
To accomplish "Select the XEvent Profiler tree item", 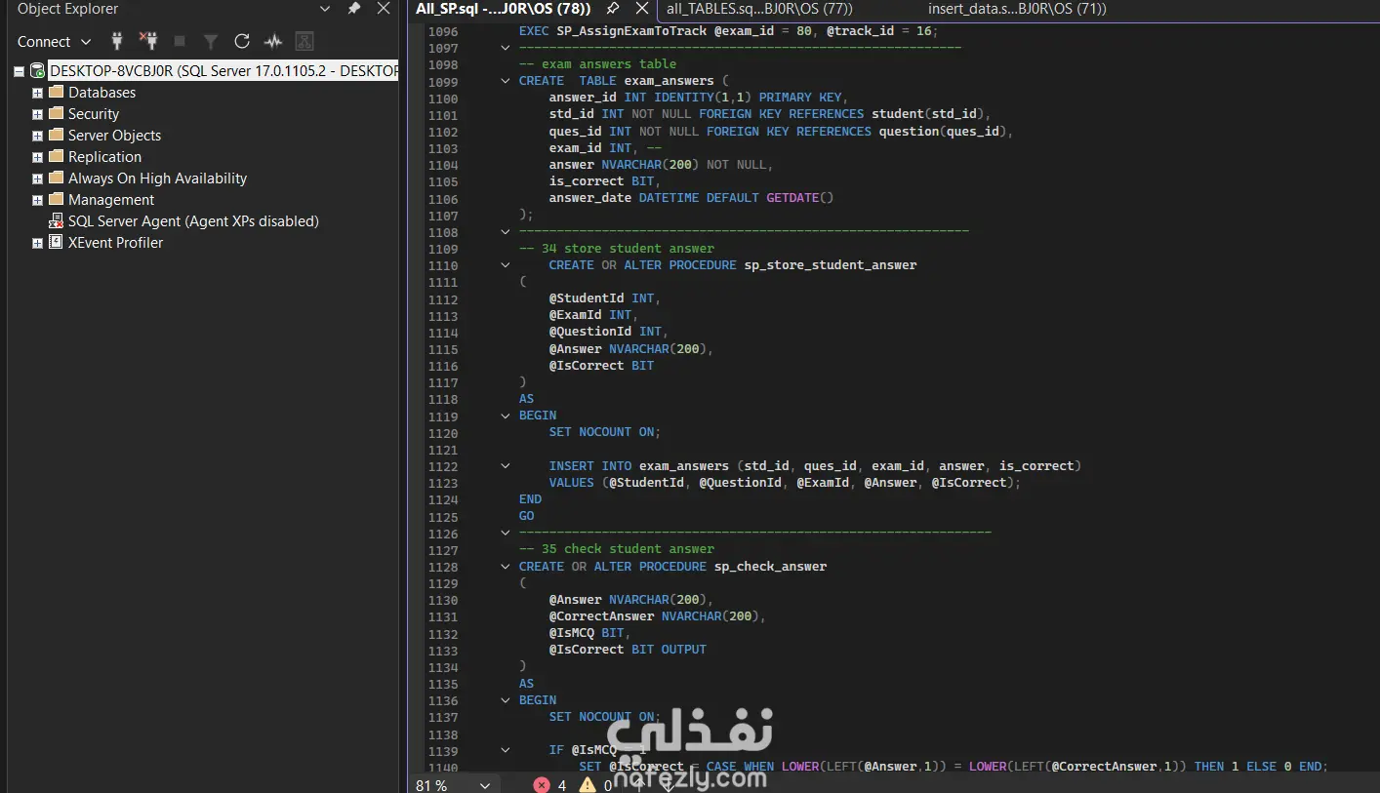I will [x=115, y=242].
